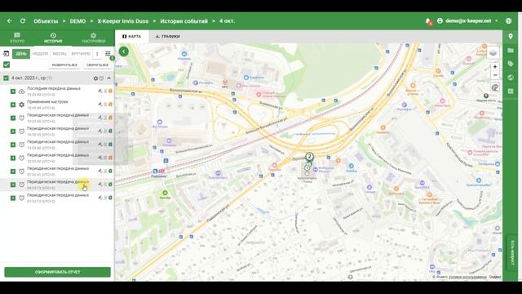Open the location pin sidebar panel
Viewport: 522px width, 294px height.
pos(511,36)
